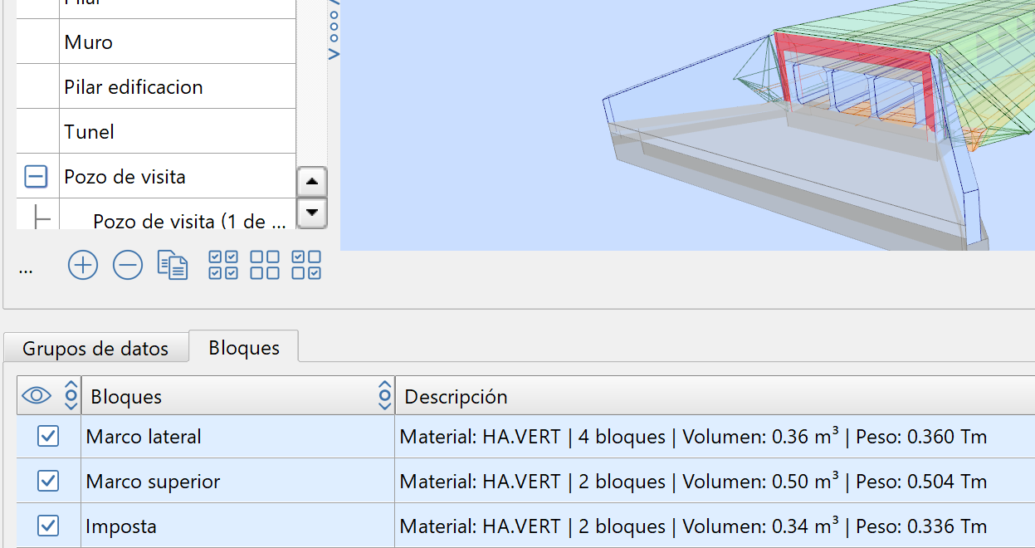Click the eye icon in table header
Image resolution: width=1035 pixels, height=548 pixels.
(37, 396)
